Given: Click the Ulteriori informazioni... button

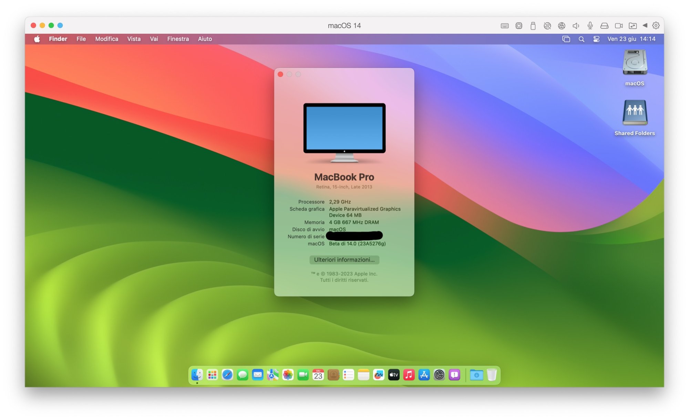Looking at the screenshot, I should (x=344, y=260).
